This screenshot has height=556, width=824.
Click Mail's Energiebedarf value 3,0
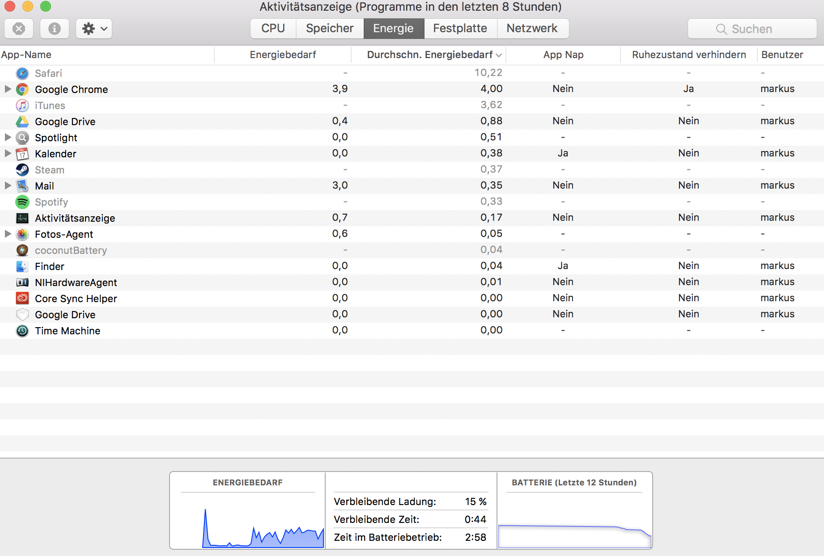point(340,185)
